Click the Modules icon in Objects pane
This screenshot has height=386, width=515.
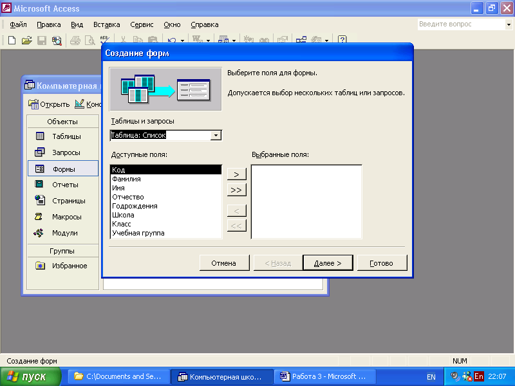(x=39, y=233)
